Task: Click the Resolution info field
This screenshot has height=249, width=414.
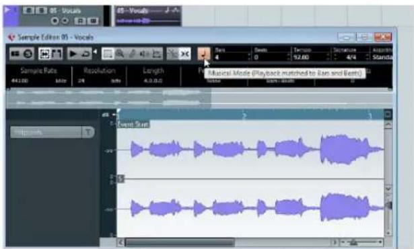Action: pyautogui.click(x=99, y=76)
